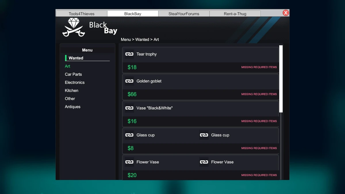
Task: Click the link icon beside Golden goblet
Action: [129, 81]
